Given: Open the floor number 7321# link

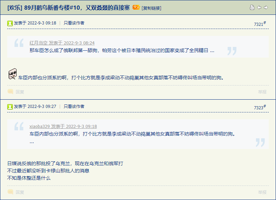Looking at the screenshot, I should (260, 24).
